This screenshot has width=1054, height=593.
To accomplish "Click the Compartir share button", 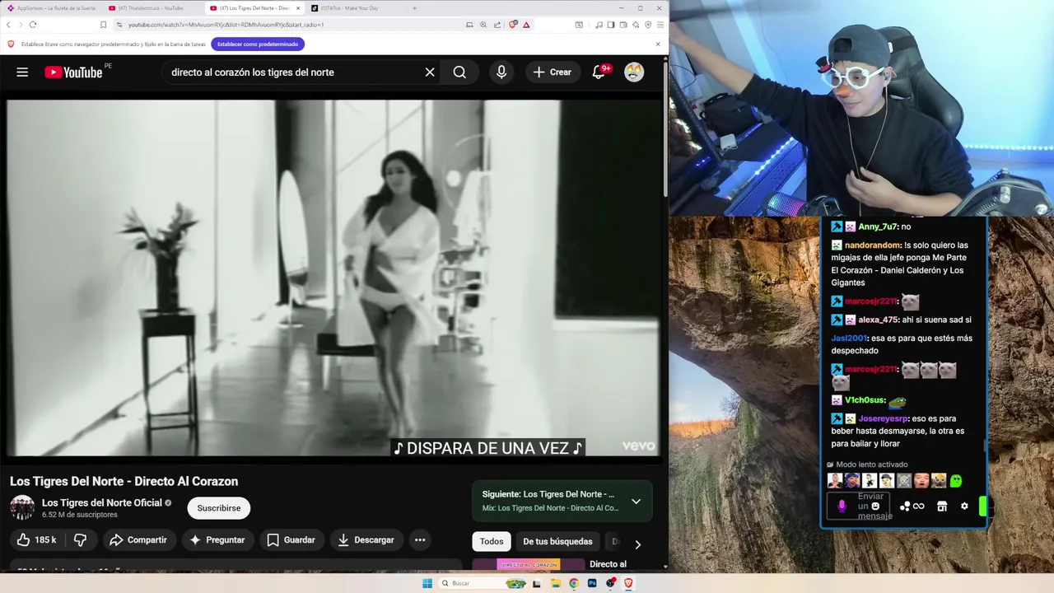I will [138, 540].
